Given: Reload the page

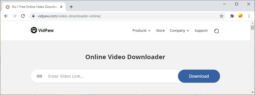Looking at the screenshot, I should point(23,16).
